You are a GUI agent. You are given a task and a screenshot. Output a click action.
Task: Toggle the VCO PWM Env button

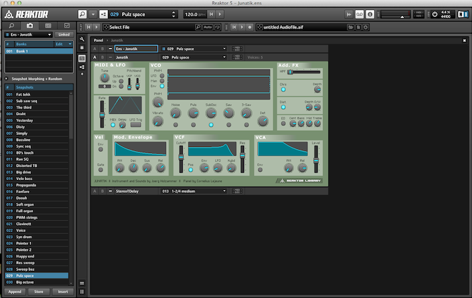pyautogui.click(x=162, y=86)
